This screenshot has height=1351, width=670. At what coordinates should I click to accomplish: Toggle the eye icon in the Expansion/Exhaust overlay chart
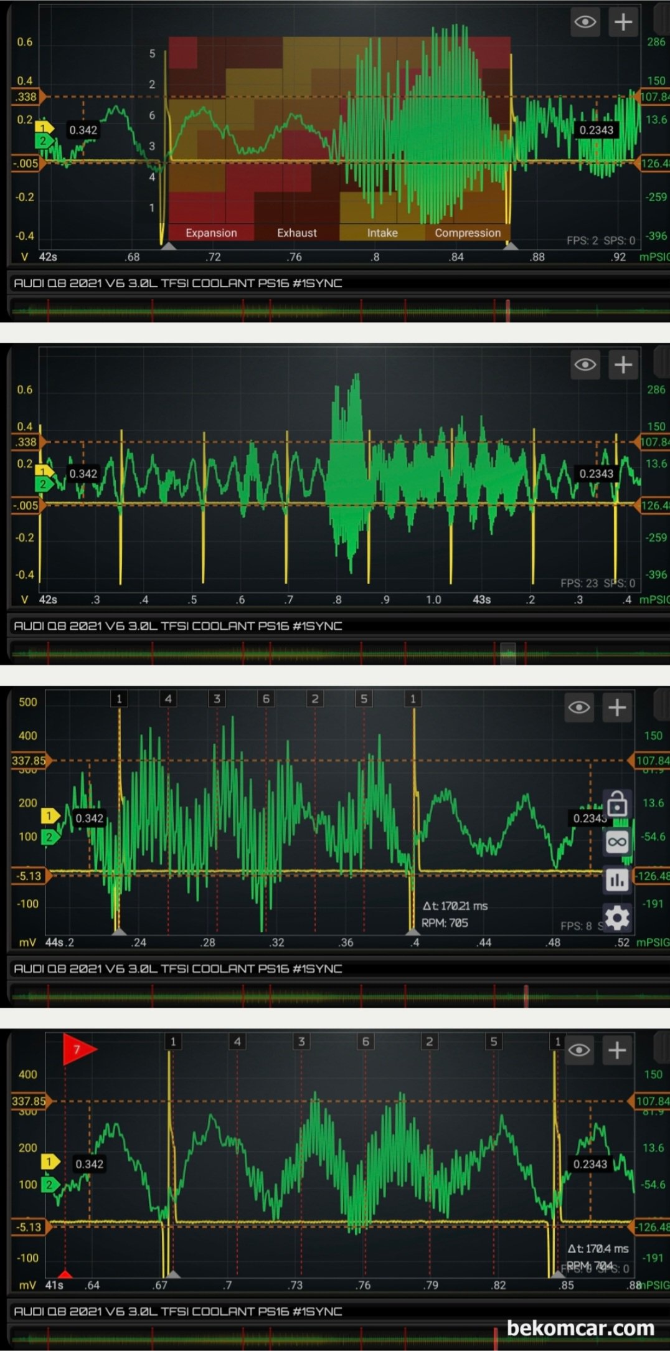(585, 22)
